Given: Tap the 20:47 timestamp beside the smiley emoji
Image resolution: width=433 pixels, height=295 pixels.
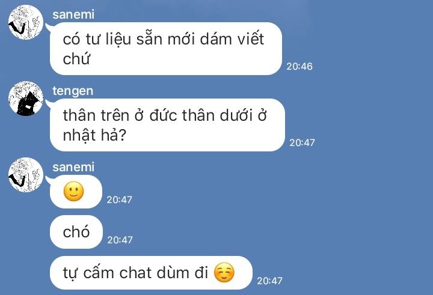Looking at the screenshot, I should pos(119,200).
